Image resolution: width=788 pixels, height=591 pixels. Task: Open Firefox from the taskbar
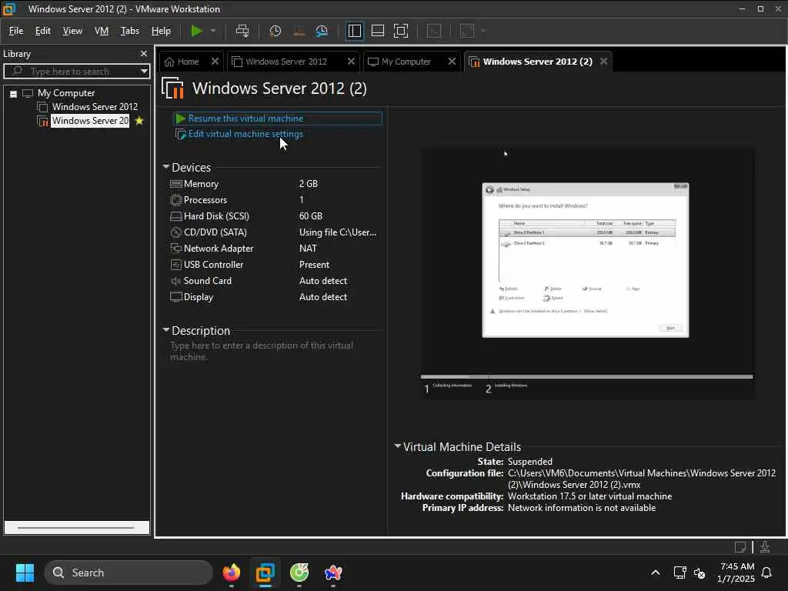(232, 573)
